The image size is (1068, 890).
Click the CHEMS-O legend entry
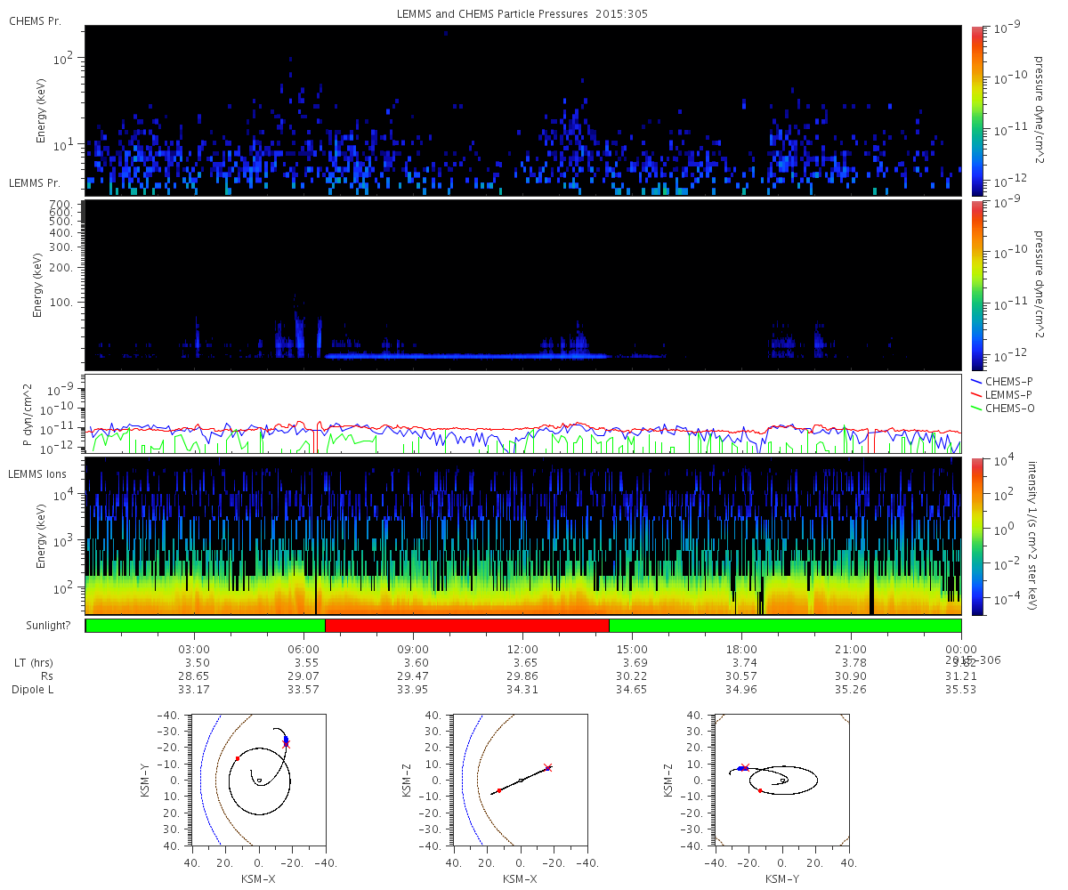(1001, 408)
